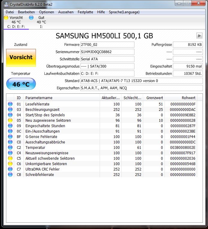
Task: Click the Eingeschaltet value 9150 mal
Action: click(x=188, y=66)
